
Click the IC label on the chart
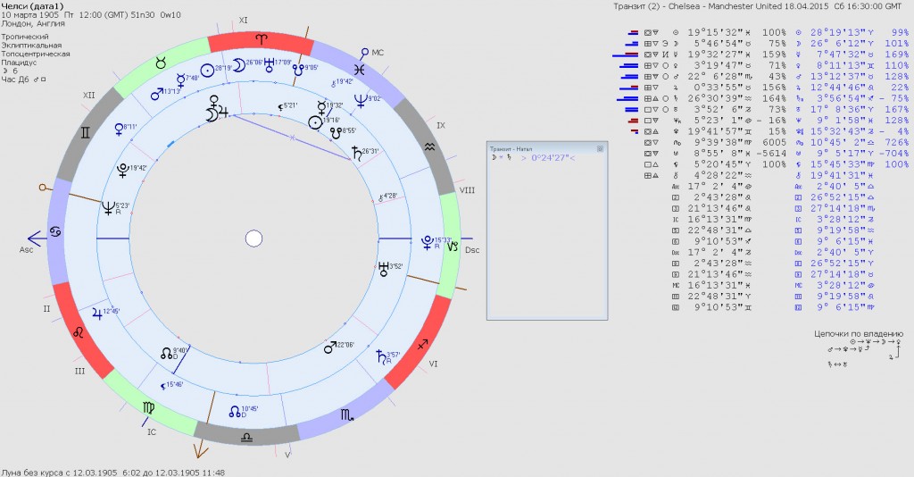(x=152, y=432)
